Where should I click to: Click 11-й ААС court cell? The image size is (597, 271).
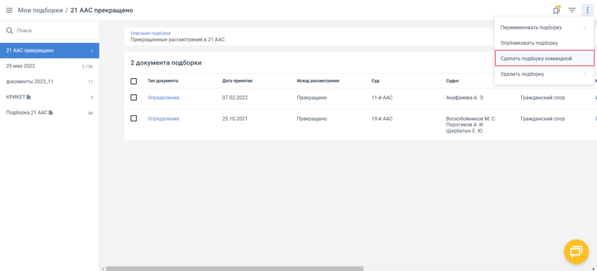point(382,98)
